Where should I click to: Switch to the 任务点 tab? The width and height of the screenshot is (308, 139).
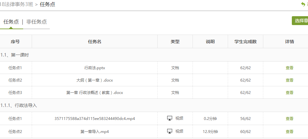click(11, 22)
